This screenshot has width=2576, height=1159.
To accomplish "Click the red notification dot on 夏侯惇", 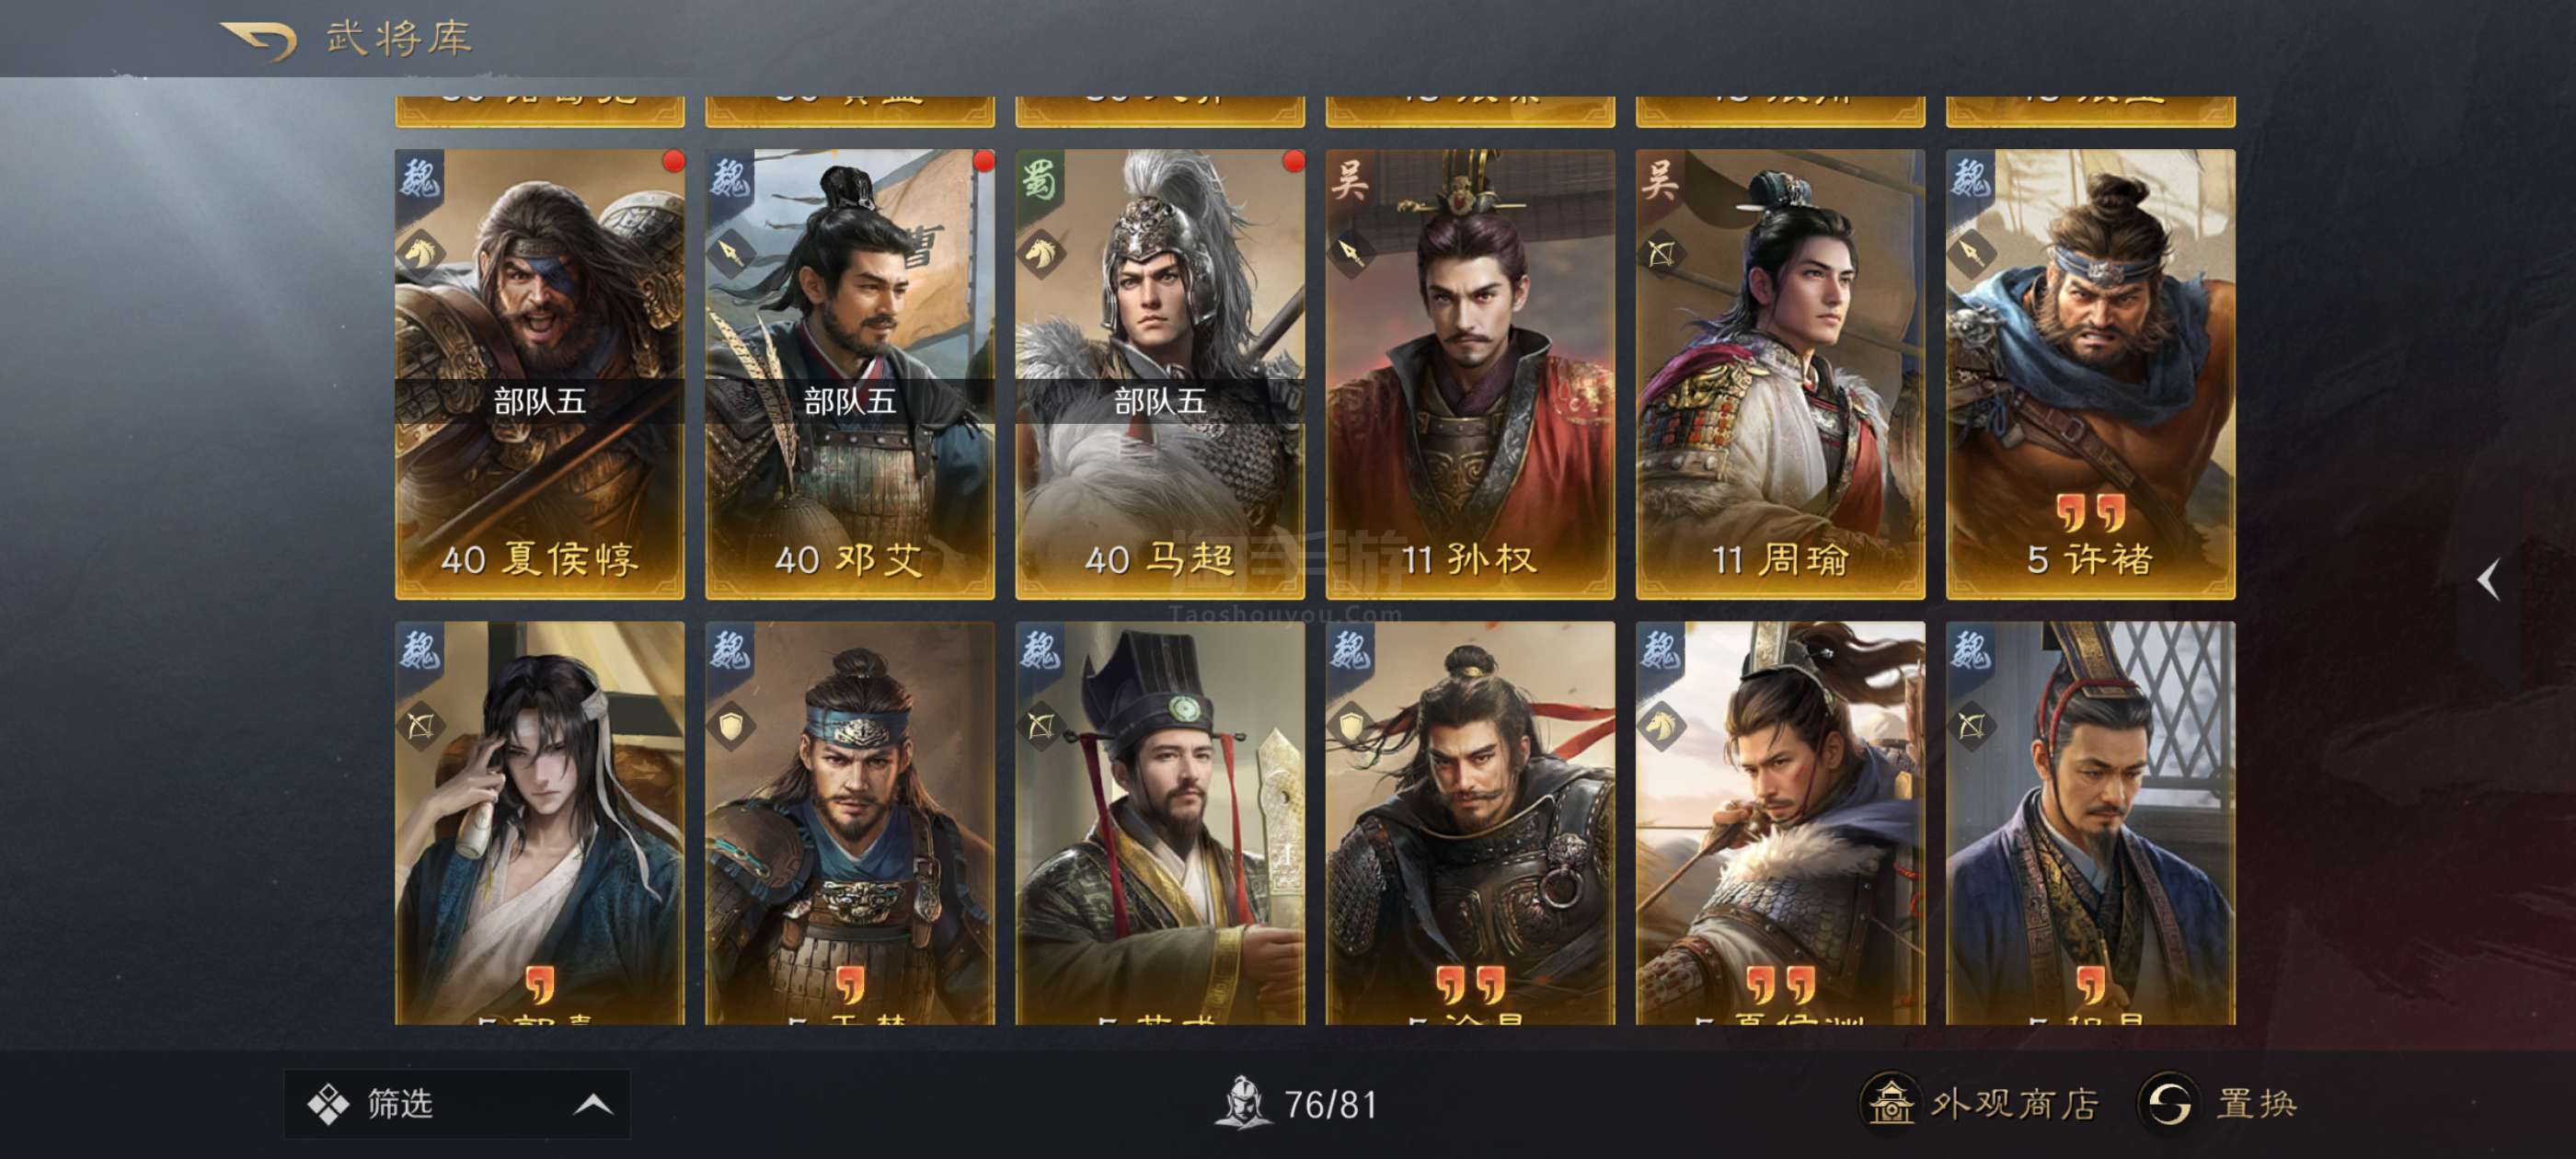I will 674,160.
